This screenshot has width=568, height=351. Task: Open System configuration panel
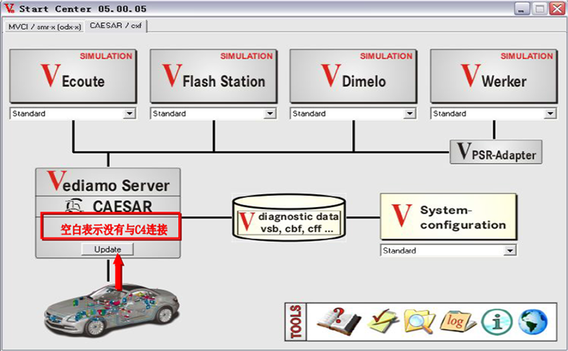tap(448, 216)
